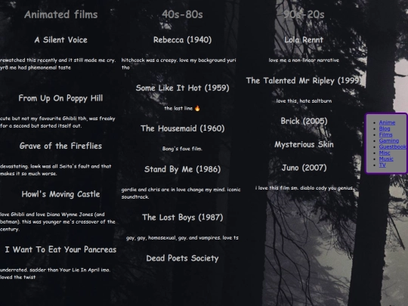Viewport: 408px width, 306px height.
Task: Select the 'Juno (2007)' title
Action: [304, 168]
